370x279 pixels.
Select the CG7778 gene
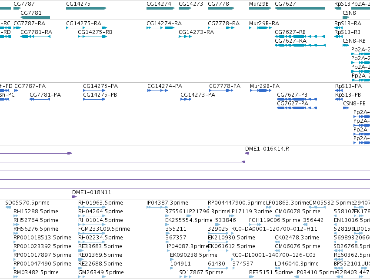coord(221,8)
